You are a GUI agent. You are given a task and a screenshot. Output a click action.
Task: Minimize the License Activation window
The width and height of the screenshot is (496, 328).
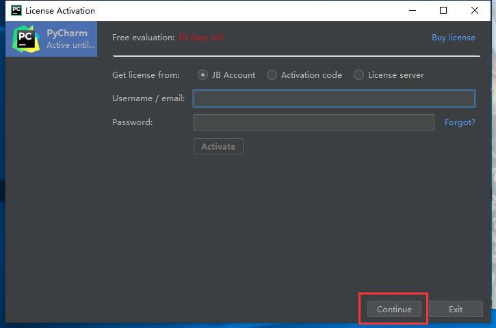tap(413, 10)
